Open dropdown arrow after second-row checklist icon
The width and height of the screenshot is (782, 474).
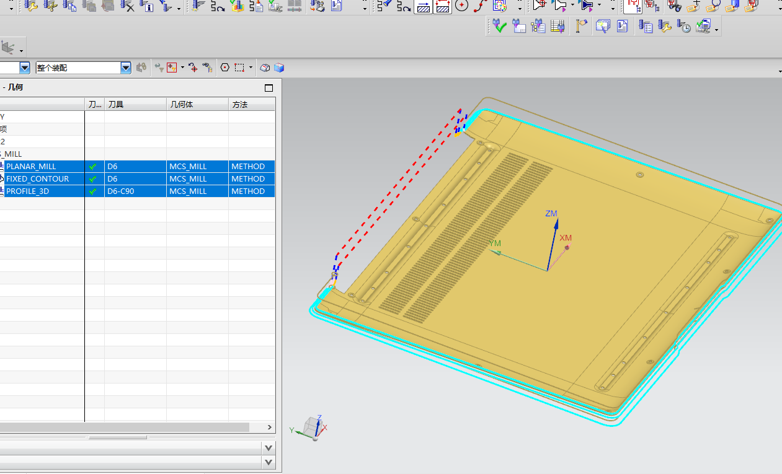[x=716, y=30]
